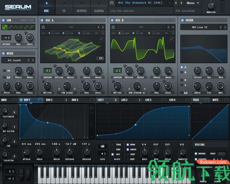Click the middle LFO 1 curve point
The height and width of the screenshot is (184, 230).
coord(136,125)
